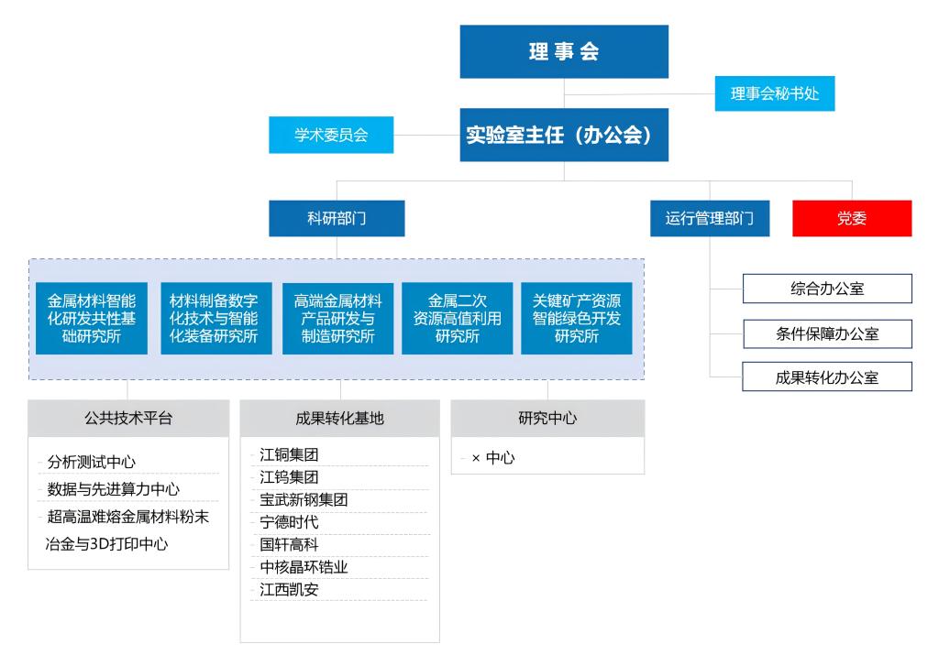Click 宁德时代 in the list
Screen dimensions: 939x666
click(x=290, y=522)
